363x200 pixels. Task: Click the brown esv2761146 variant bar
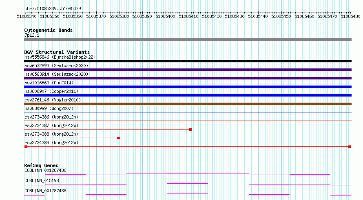pyautogui.click(x=188, y=104)
